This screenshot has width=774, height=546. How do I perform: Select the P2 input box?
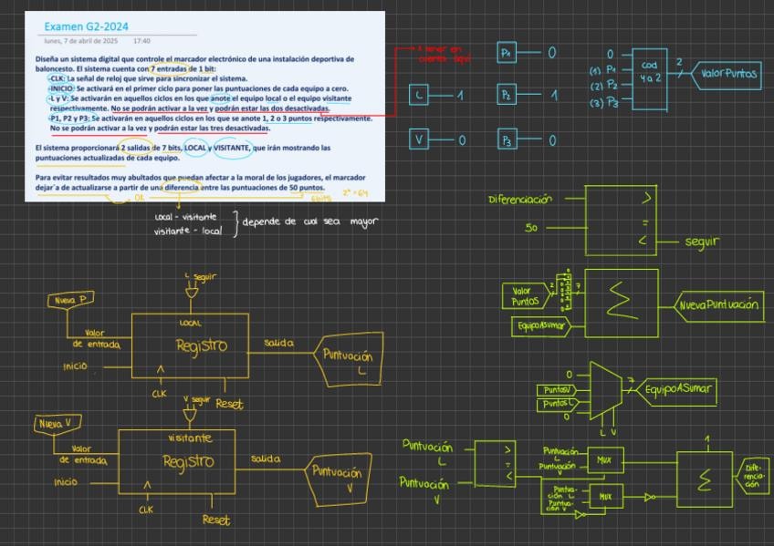[x=507, y=94]
